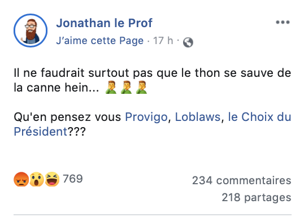Click the second facepalm emoji
304x217 pixels.
tap(126, 88)
